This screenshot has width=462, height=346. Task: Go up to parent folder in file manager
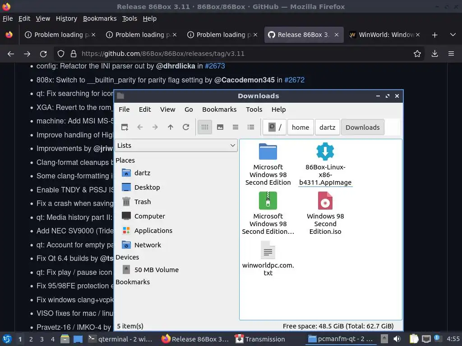[x=170, y=127]
